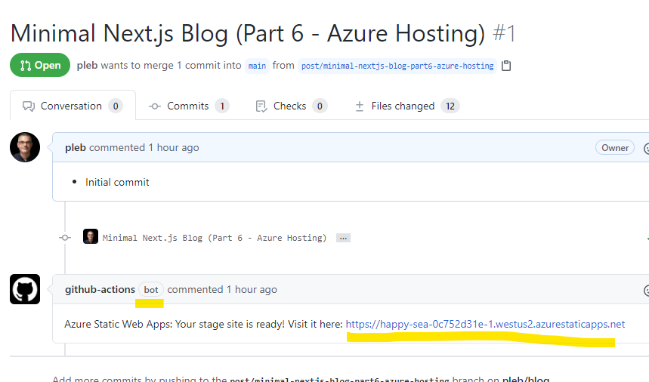Click the pleb author name in the merge line
This screenshot has height=382, width=649.
pyautogui.click(x=87, y=66)
